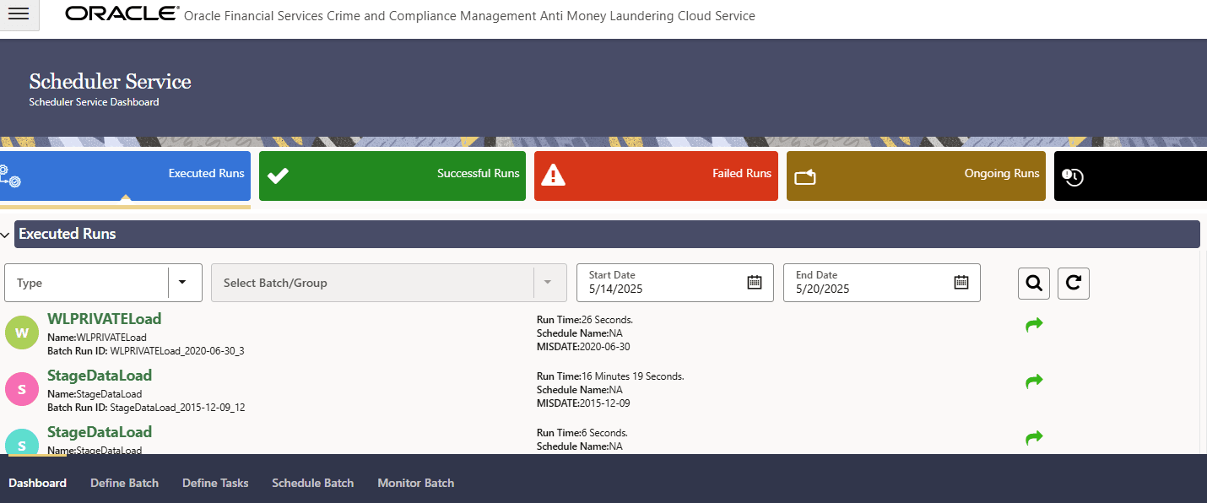Select the Failed Runs summary tile
The width and height of the screenshot is (1207, 503).
coord(656,176)
